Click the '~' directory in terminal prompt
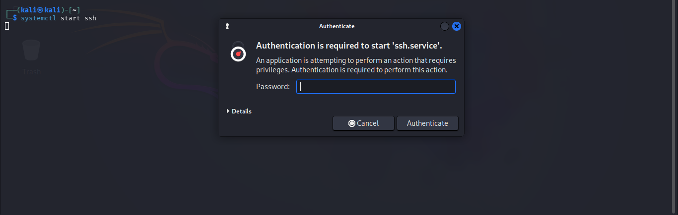Screen dimensions: 678x215 (74, 10)
